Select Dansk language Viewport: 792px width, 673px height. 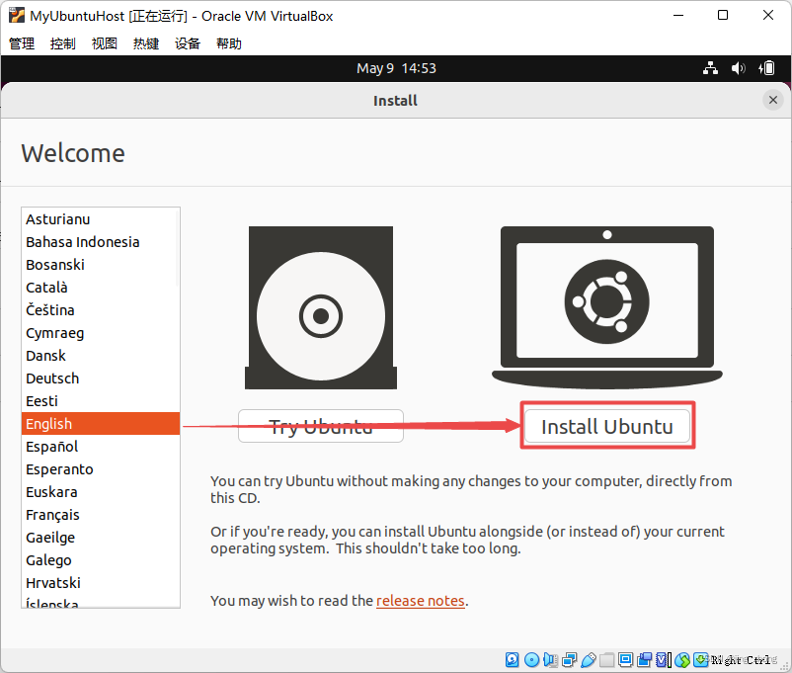(x=101, y=356)
